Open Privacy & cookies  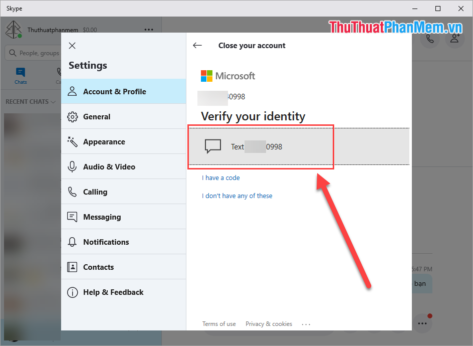(269, 323)
